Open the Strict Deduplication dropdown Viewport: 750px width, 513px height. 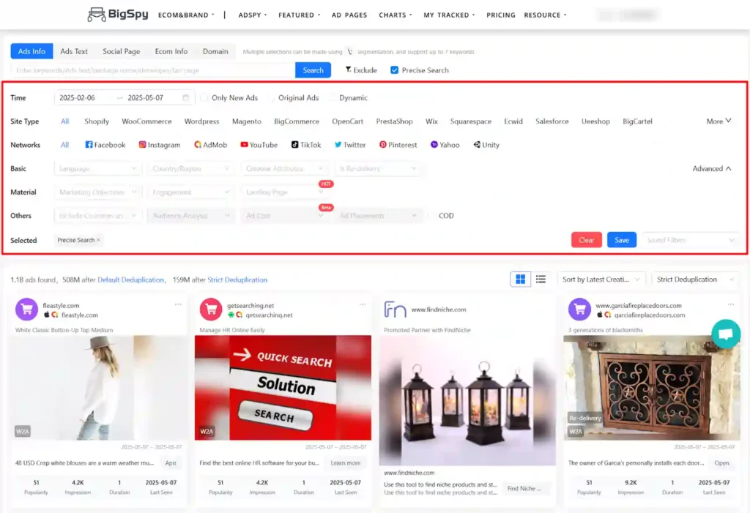point(694,279)
